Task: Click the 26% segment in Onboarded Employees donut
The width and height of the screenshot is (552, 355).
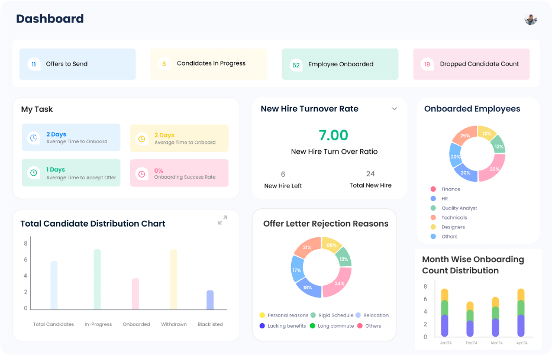Action: [x=493, y=168]
